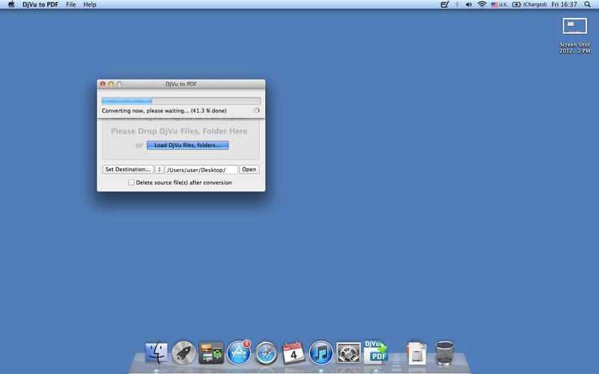Click the conversion spinner indicator
This screenshot has width=599, height=374.
coord(257,110)
